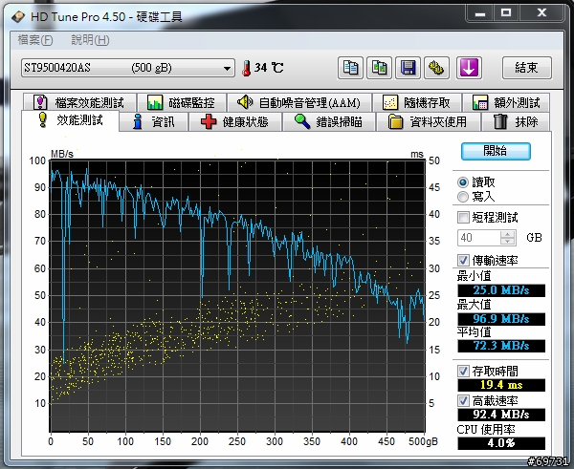Switch to the 資訊 info tab

coord(154,121)
